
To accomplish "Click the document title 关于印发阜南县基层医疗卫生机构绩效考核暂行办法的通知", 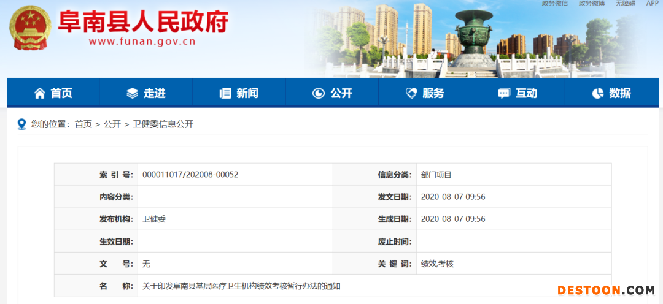I will (x=241, y=286).
